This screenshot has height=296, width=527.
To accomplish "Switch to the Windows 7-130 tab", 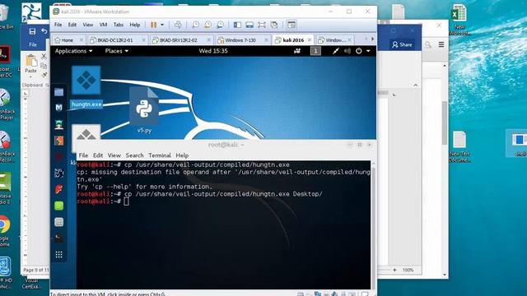I will [240, 40].
